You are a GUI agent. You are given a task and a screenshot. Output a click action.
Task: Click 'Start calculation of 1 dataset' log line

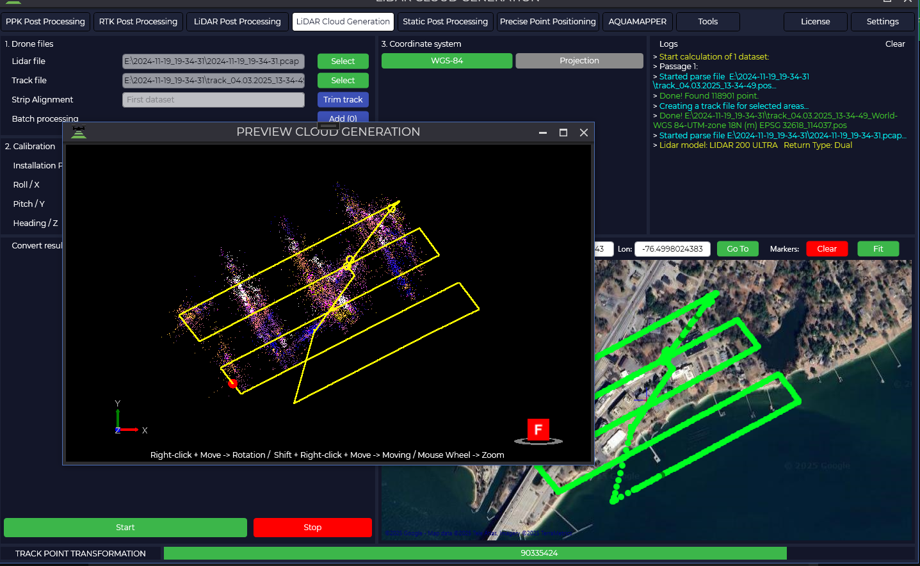pyautogui.click(x=714, y=57)
